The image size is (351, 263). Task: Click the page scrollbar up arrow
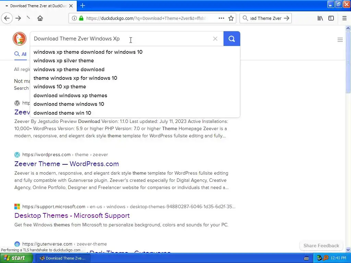pyautogui.click(x=348, y=28)
